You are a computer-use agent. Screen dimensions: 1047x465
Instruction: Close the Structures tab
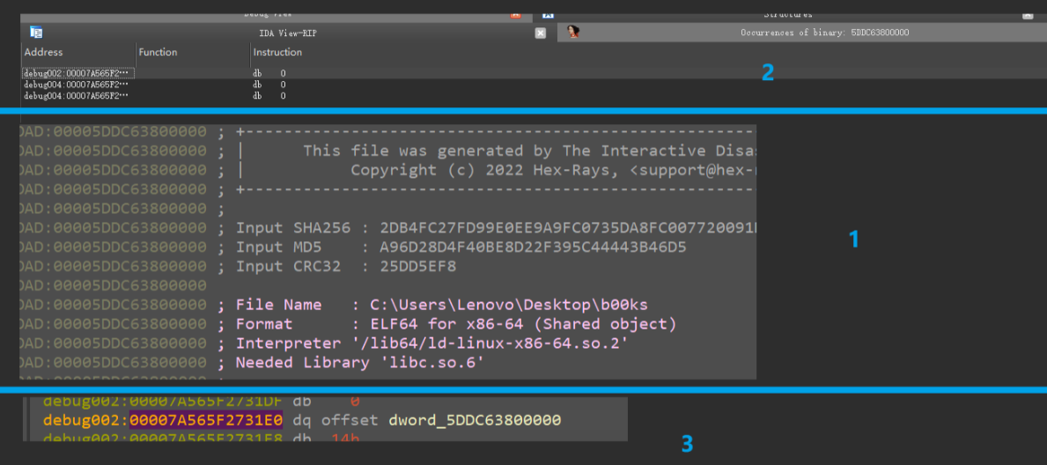click(1028, 14)
